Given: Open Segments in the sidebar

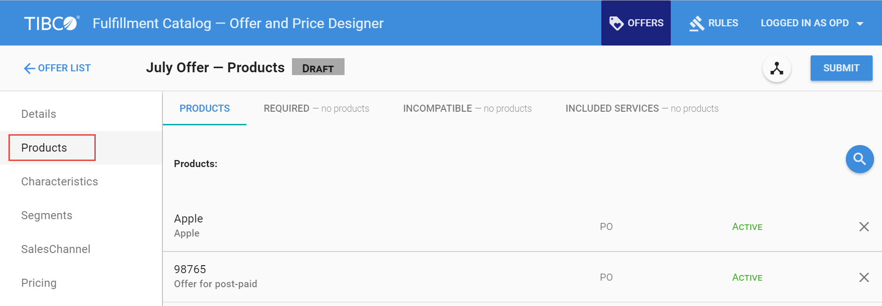Looking at the screenshot, I should click(x=46, y=215).
